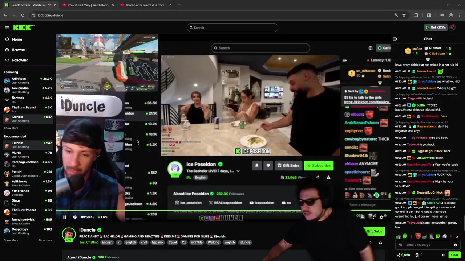
Task: Open Chrome tab search icon
Action: [x=429, y=15]
